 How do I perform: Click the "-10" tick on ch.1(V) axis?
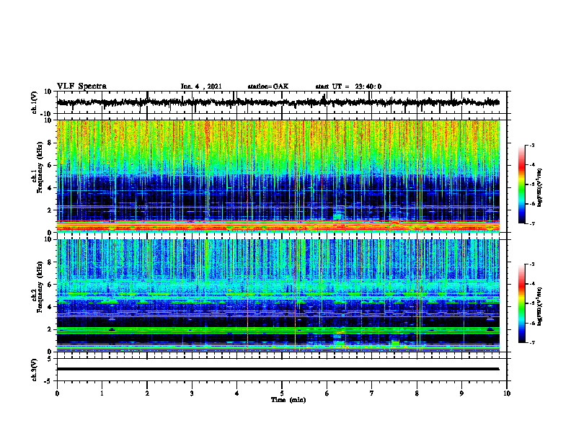(x=46, y=114)
